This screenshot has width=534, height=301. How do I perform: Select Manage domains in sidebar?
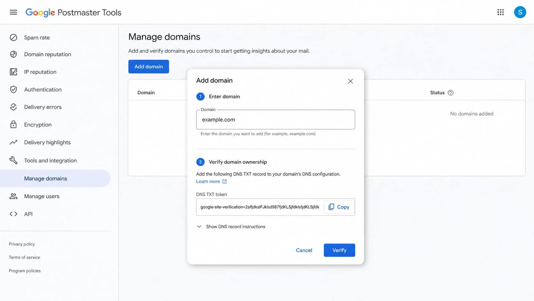click(55, 178)
